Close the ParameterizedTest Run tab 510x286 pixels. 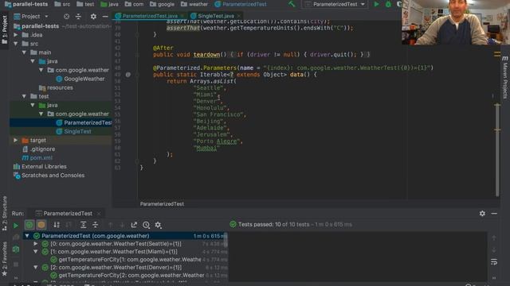coord(99,214)
